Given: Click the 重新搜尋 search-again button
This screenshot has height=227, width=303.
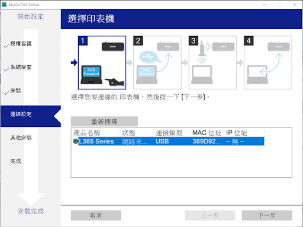Looking at the screenshot, I should (x=104, y=122).
